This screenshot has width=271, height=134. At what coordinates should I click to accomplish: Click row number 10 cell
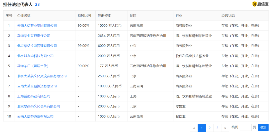(x=9, y=116)
